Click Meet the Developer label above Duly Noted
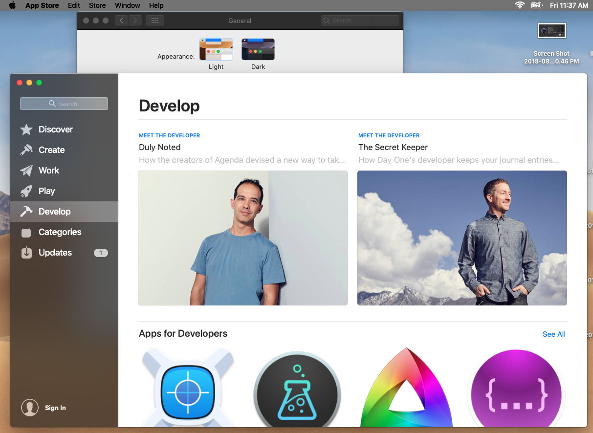 [x=170, y=135]
